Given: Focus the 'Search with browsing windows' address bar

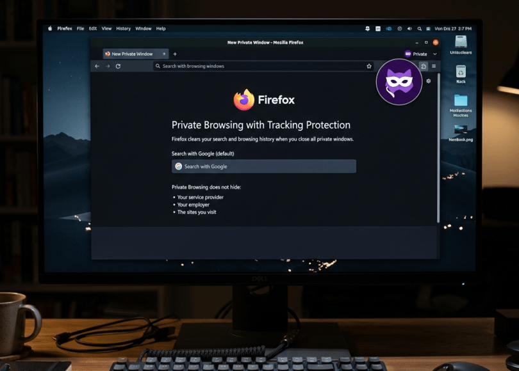Looking at the screenshot, I should click(x=263, y=66).
